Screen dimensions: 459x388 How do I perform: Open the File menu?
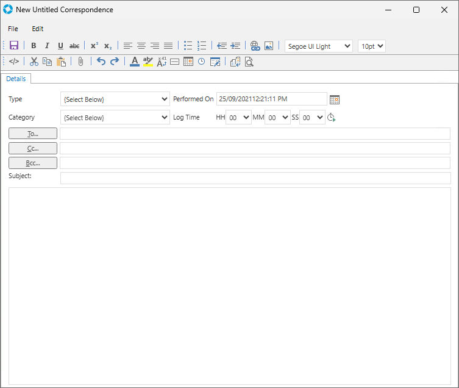[x=13, y=29]
